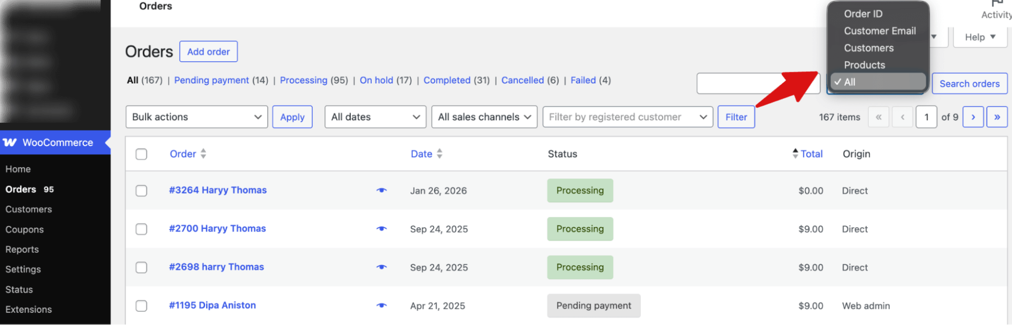Select the checkbox for order #2700
Screen dimensions: 1012x325
click(x=141, y=229)
